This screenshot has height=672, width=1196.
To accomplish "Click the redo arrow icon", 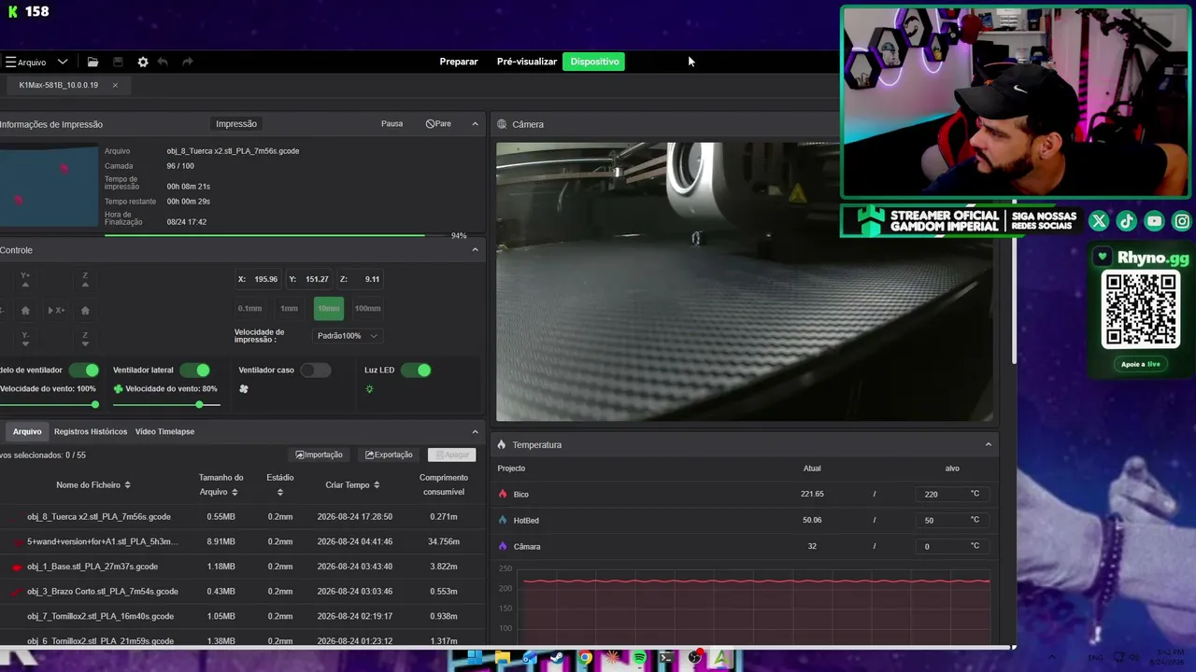I will [188, 62].
